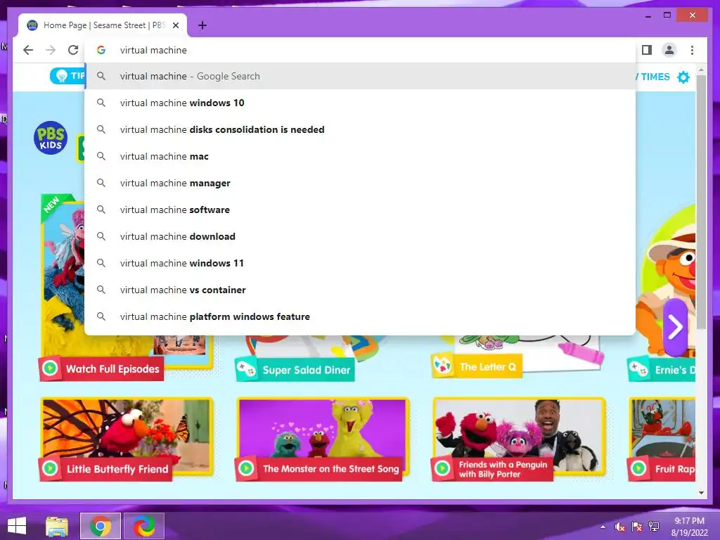Pick the 'virtual machine mac' suggestion
The image size is (720, 540).
[360, 156]
